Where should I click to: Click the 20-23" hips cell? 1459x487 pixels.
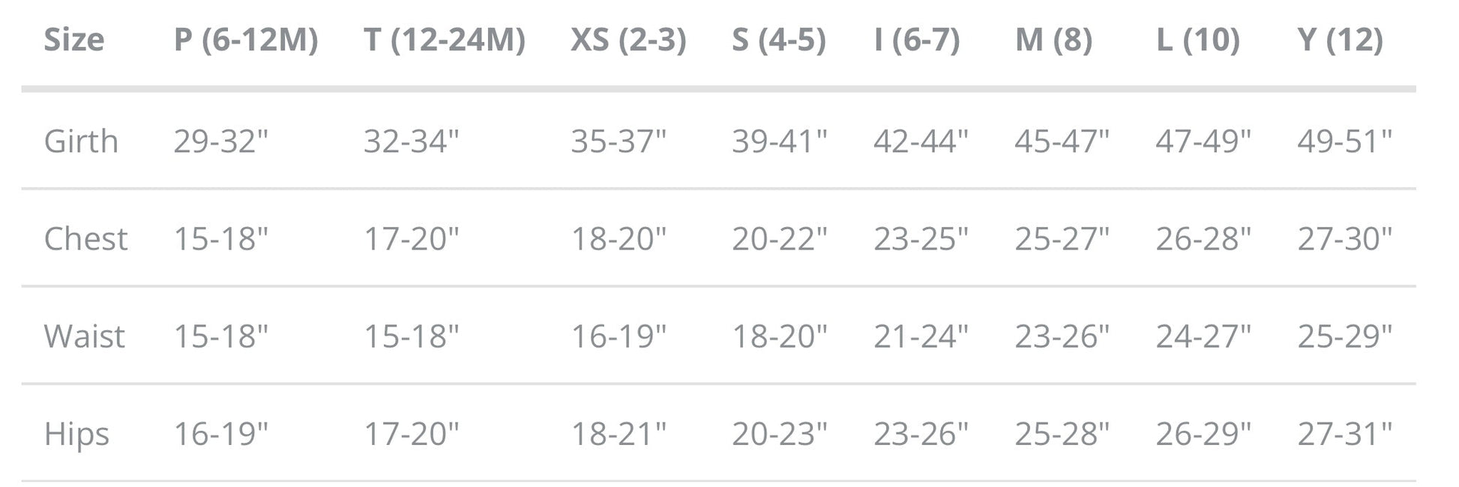point(780,433)
